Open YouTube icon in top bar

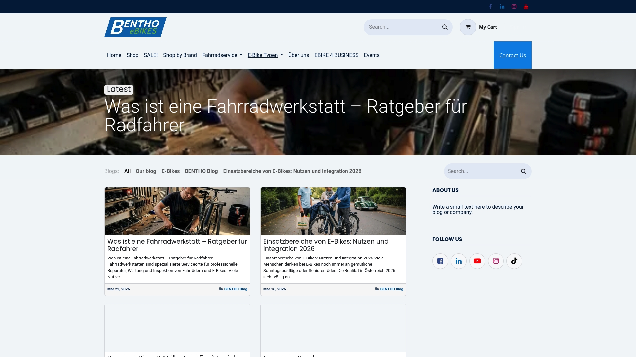click(x=526, y=6)
